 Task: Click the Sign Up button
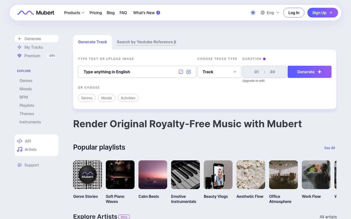[322, 13]
